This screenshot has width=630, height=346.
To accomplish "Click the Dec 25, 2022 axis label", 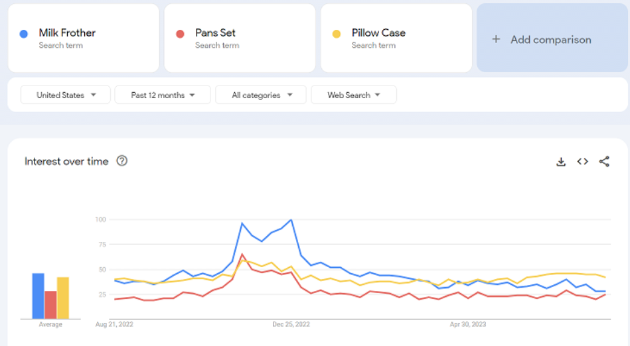I will pos(291,325).
